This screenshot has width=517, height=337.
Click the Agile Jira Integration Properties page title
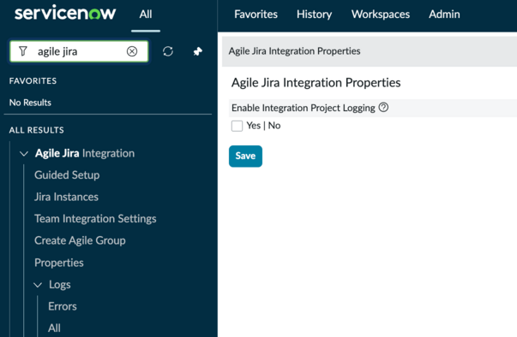pyautogui.click(x=316, y=82)
